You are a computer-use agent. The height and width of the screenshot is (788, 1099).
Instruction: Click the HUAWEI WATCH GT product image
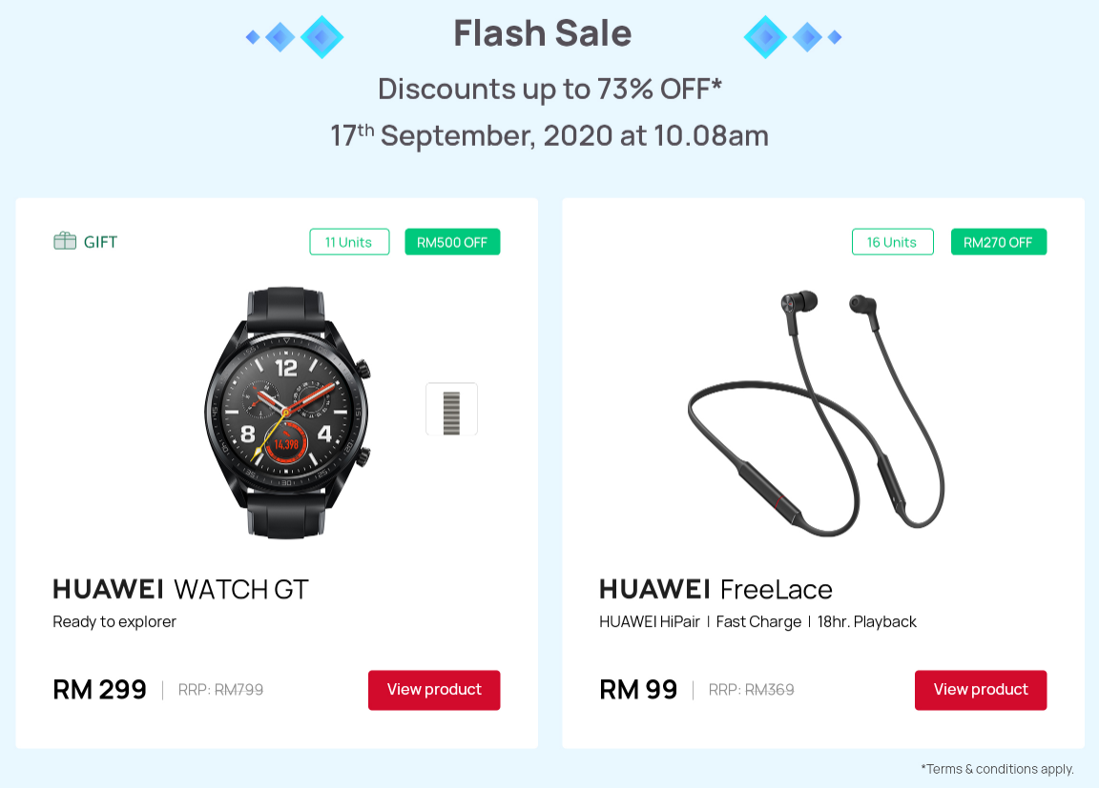287,412
